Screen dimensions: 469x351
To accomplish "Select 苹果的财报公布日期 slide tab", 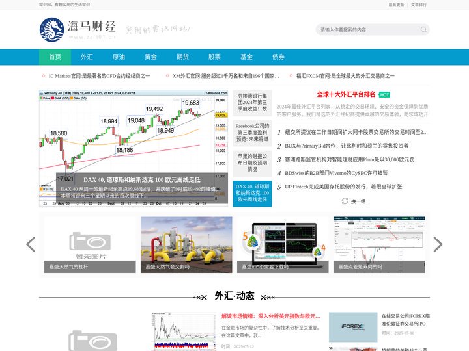I will (x=252, y=163).
